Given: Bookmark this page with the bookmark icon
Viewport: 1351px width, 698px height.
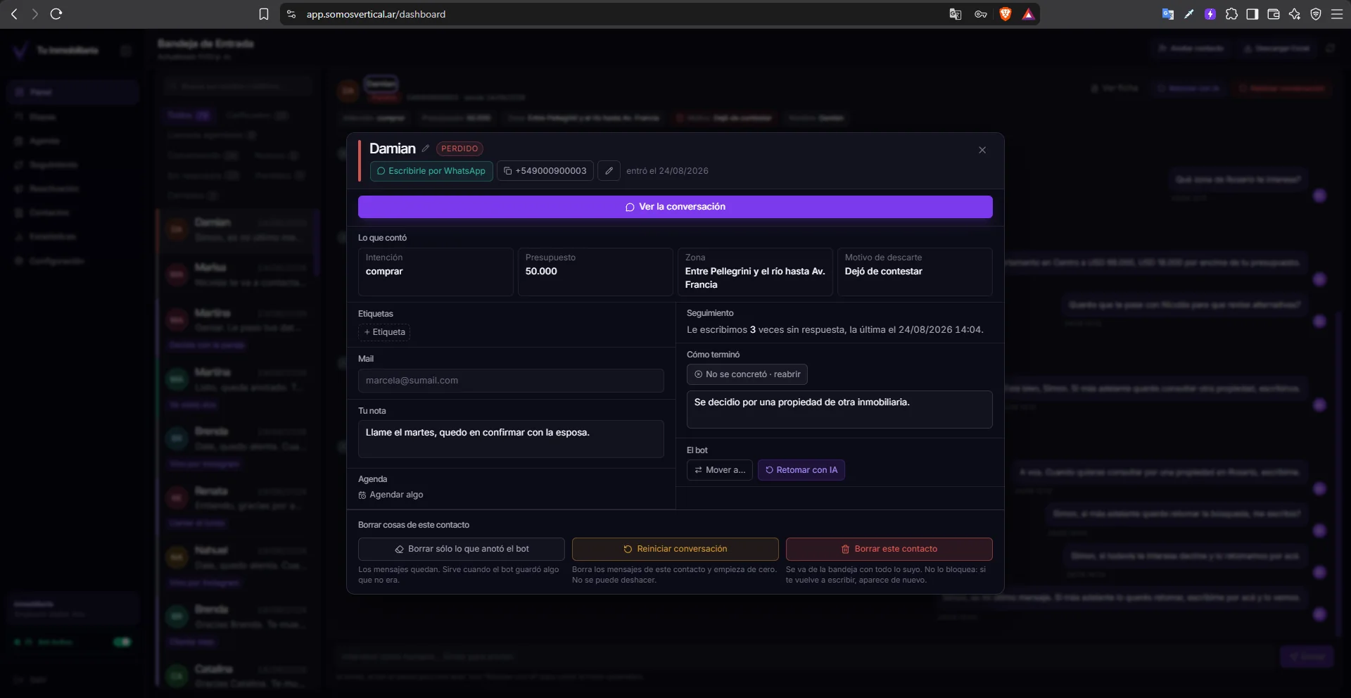Looking at the screenshot, I should [x=264, y=14].
